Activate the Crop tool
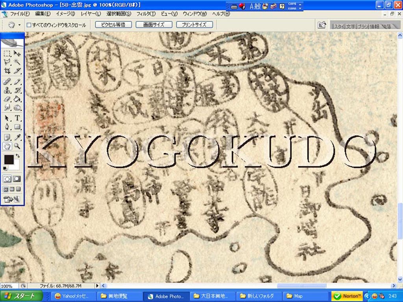 pyautogui.click(x=7, y=70)
